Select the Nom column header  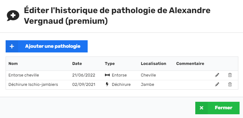coord(13,64)
